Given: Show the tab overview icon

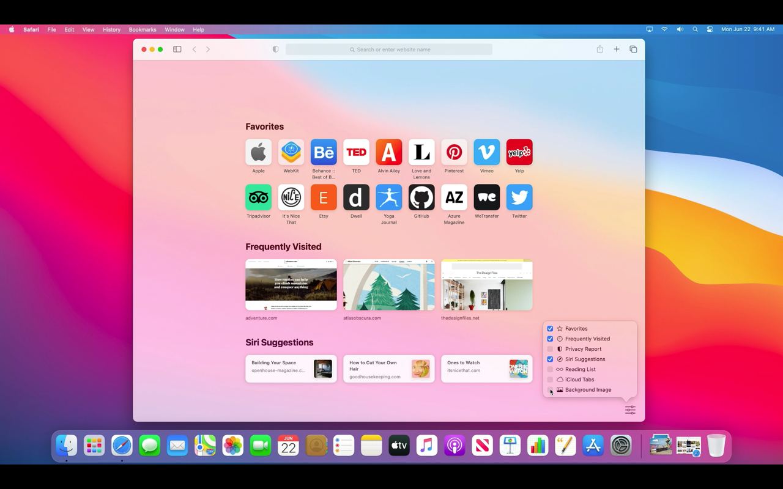Looking at the screenshot, I should [633, 50].
